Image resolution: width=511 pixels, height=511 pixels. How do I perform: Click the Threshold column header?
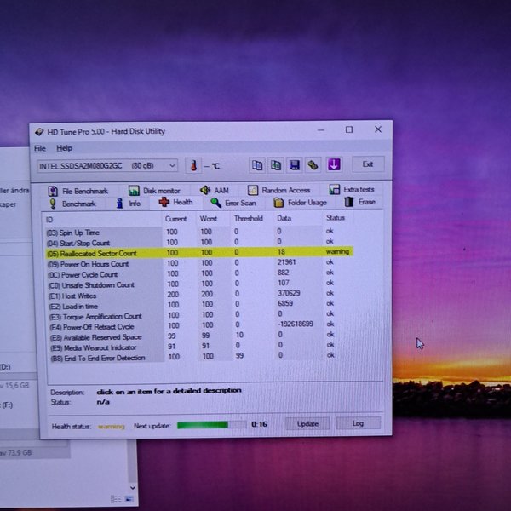[x=249, y=218]
